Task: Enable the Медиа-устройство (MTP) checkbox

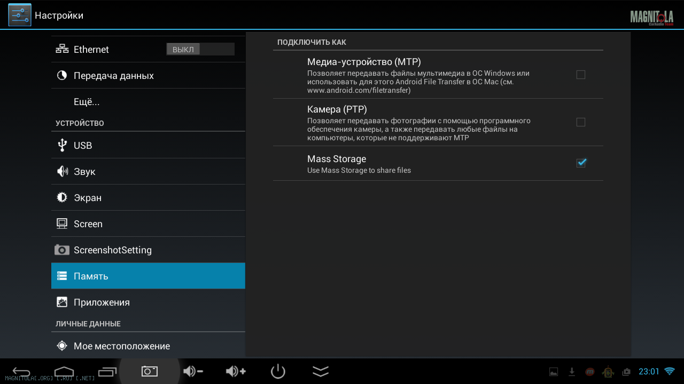Action: (581, 75)
